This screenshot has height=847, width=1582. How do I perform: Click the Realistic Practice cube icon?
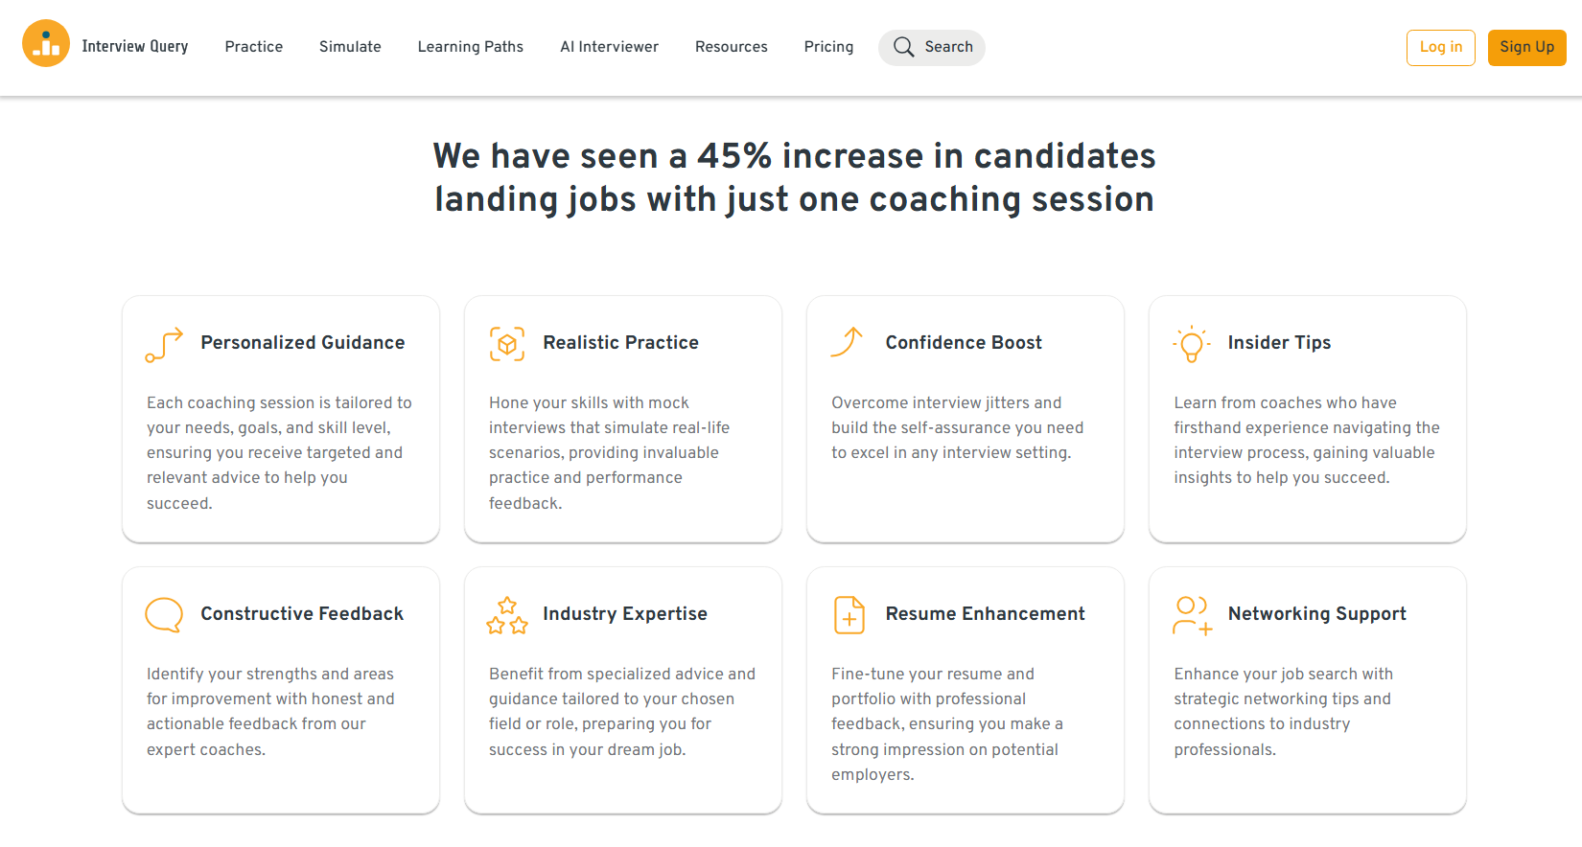click(506, 344)
